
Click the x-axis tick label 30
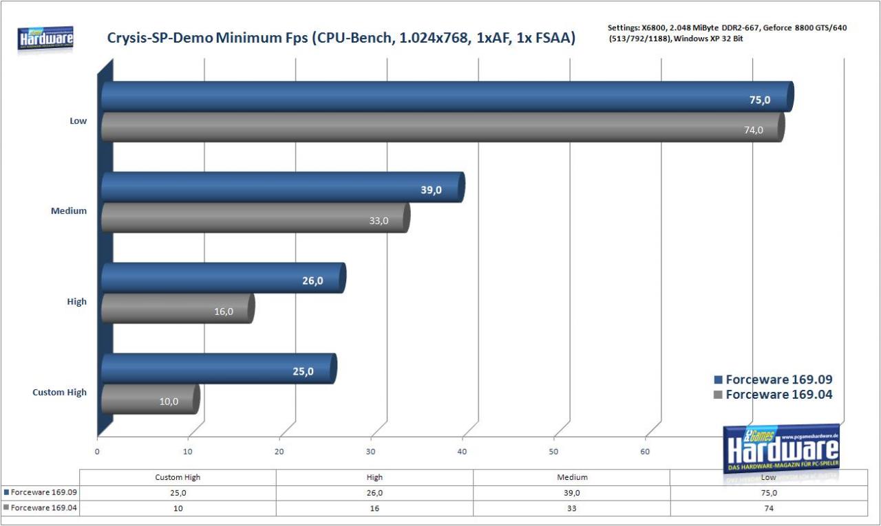[x=371, y=452]
